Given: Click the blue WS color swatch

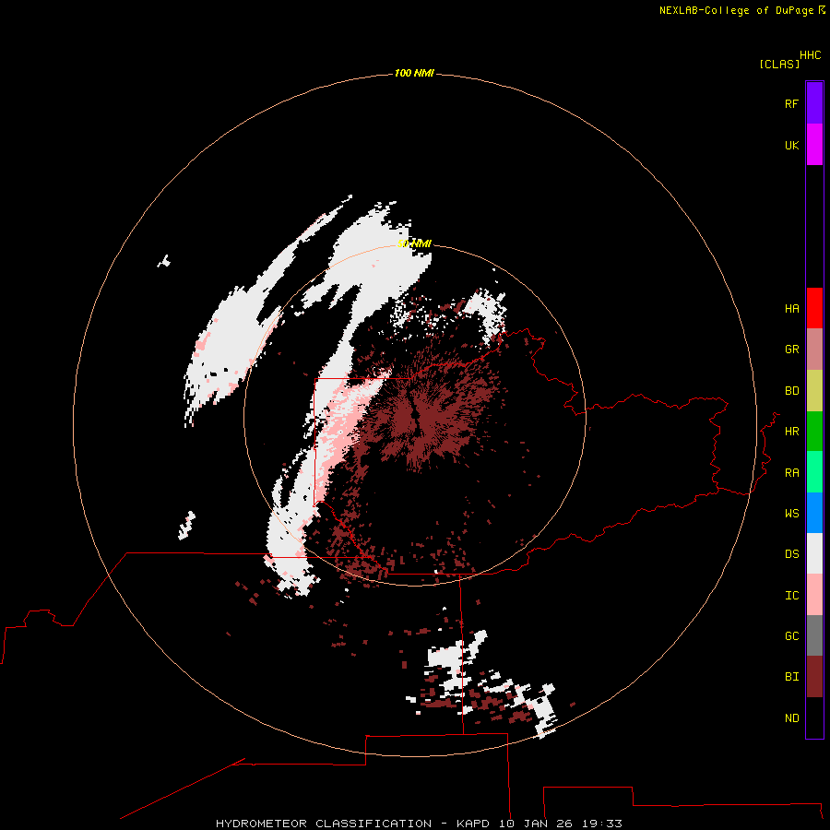Looking at the screenshot, I should 814,513.
